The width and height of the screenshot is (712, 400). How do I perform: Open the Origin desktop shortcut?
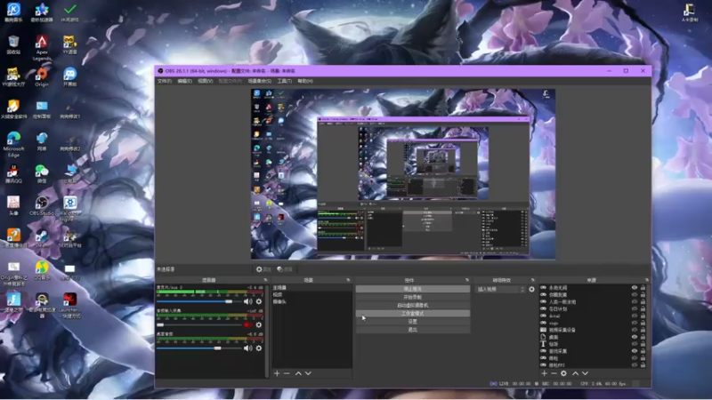[x=42, y=77]
